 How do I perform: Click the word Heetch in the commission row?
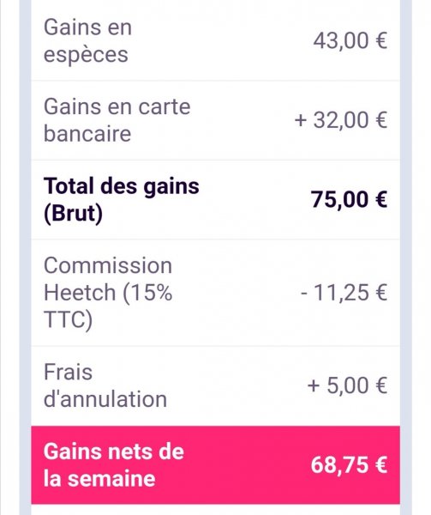[80, 293]
